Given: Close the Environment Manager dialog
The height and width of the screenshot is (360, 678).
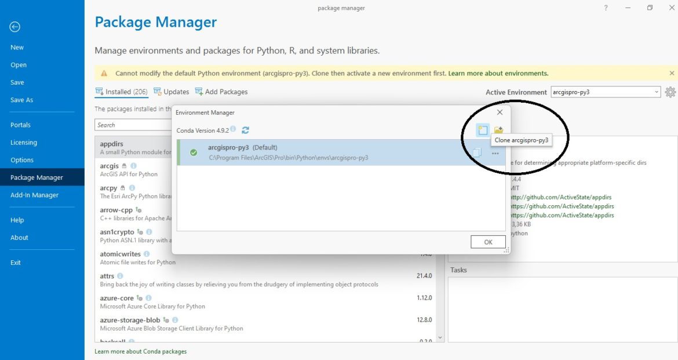Looking at the screenshot, I should (x=500, y=112).
